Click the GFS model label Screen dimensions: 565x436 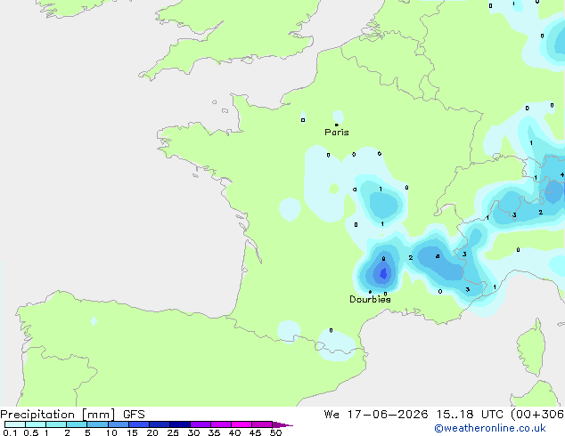134,415
